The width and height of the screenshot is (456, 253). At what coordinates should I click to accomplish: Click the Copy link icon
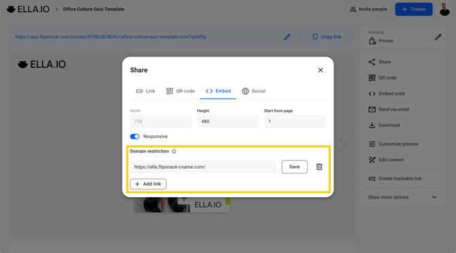click(x=315, y=37)
